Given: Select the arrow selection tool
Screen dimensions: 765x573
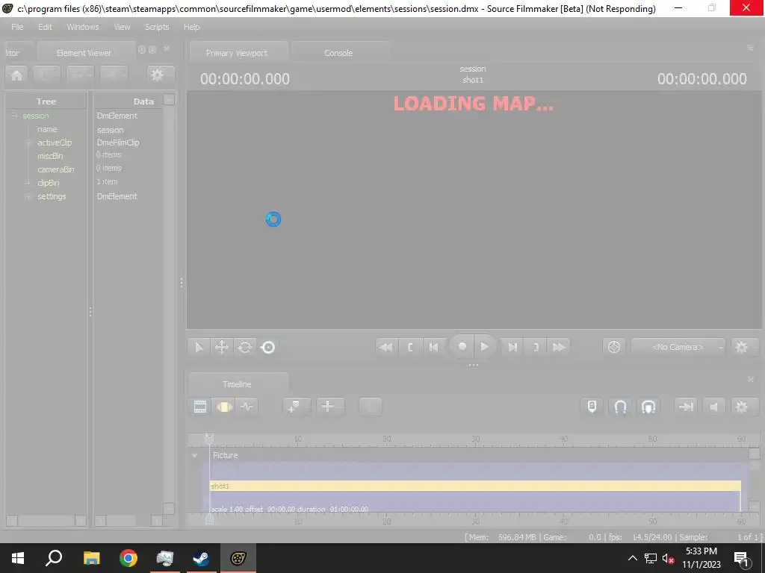Looking at the screenshot, I should 199,347.
